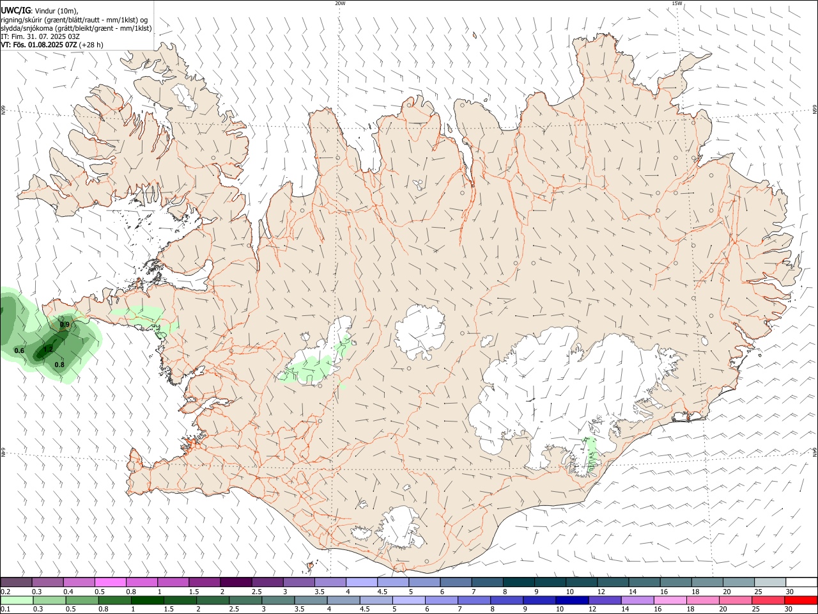The height and width of the screenshot is (614, 818).
Task: Select the pale grey swatch between 25 and 30
Action: tap(770, 582)
